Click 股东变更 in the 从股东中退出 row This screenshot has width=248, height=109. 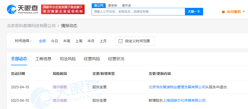100,87
